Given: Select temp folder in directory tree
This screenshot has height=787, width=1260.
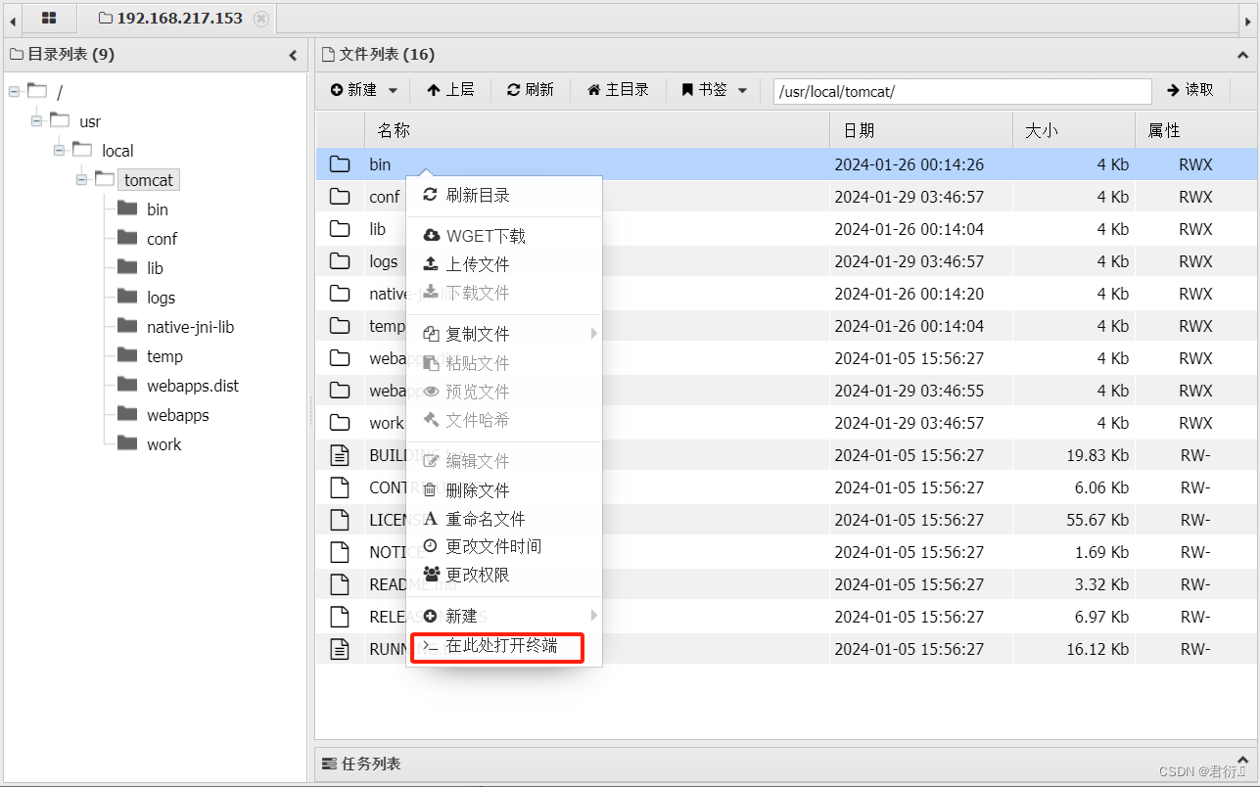Looking at the screenshot, I should point(164,356).
